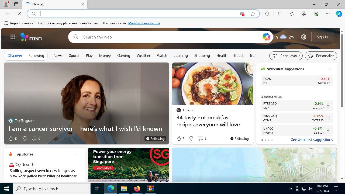This screenshot has width=345, height=194.
Task: Open a new tab with plus button
Action: (92, 4)
